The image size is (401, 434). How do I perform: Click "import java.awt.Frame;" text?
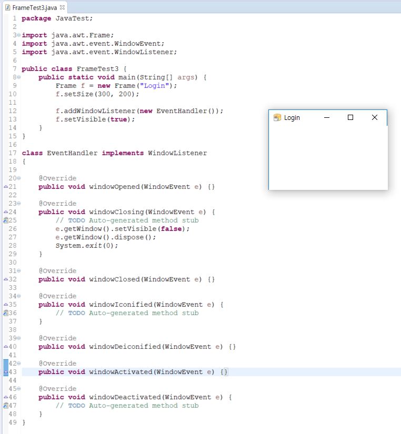tap(68, 35)
